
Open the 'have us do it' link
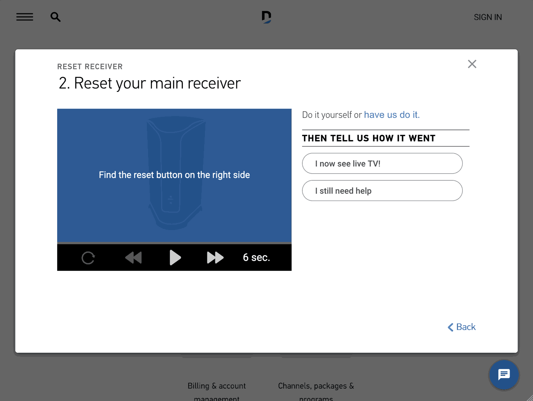[391, 114]
